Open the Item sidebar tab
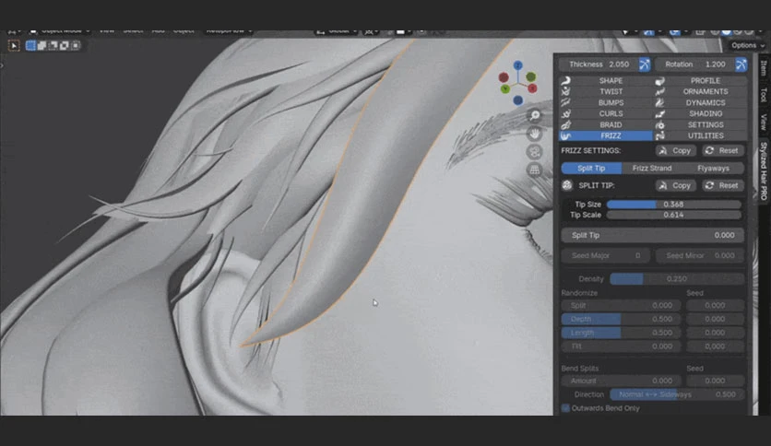The height and width of the screenshot is (446, 771). pyautogui.click(x=764, y=68)
